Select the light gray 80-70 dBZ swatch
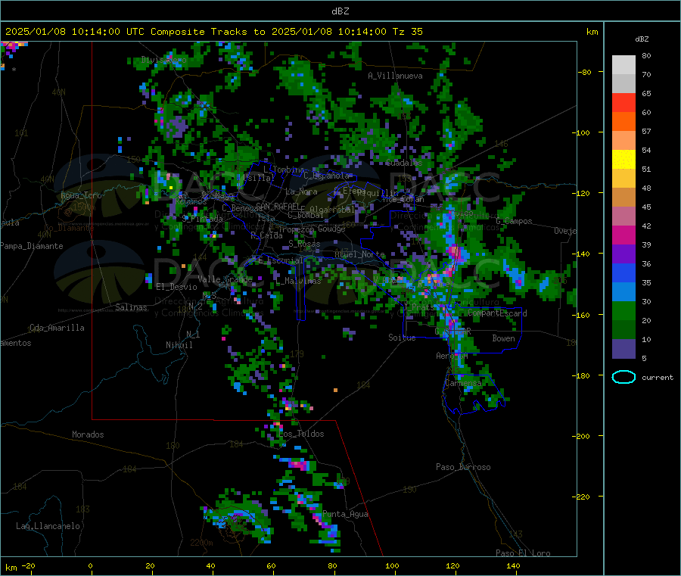 coord(623,65)
